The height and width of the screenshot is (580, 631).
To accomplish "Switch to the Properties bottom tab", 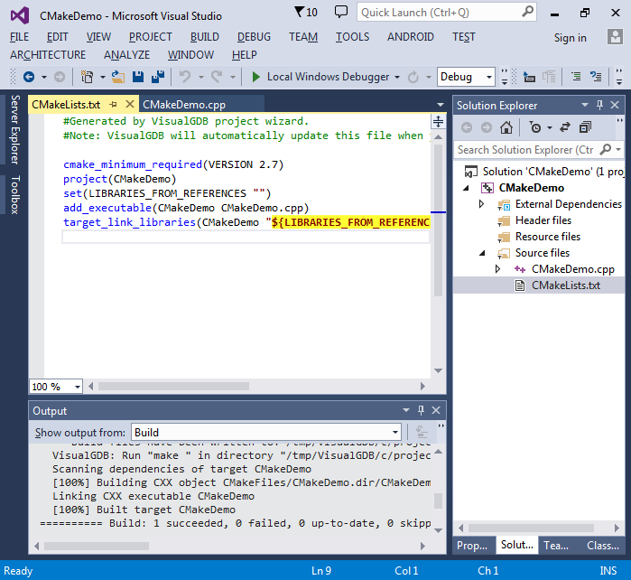I will point(471,546).
